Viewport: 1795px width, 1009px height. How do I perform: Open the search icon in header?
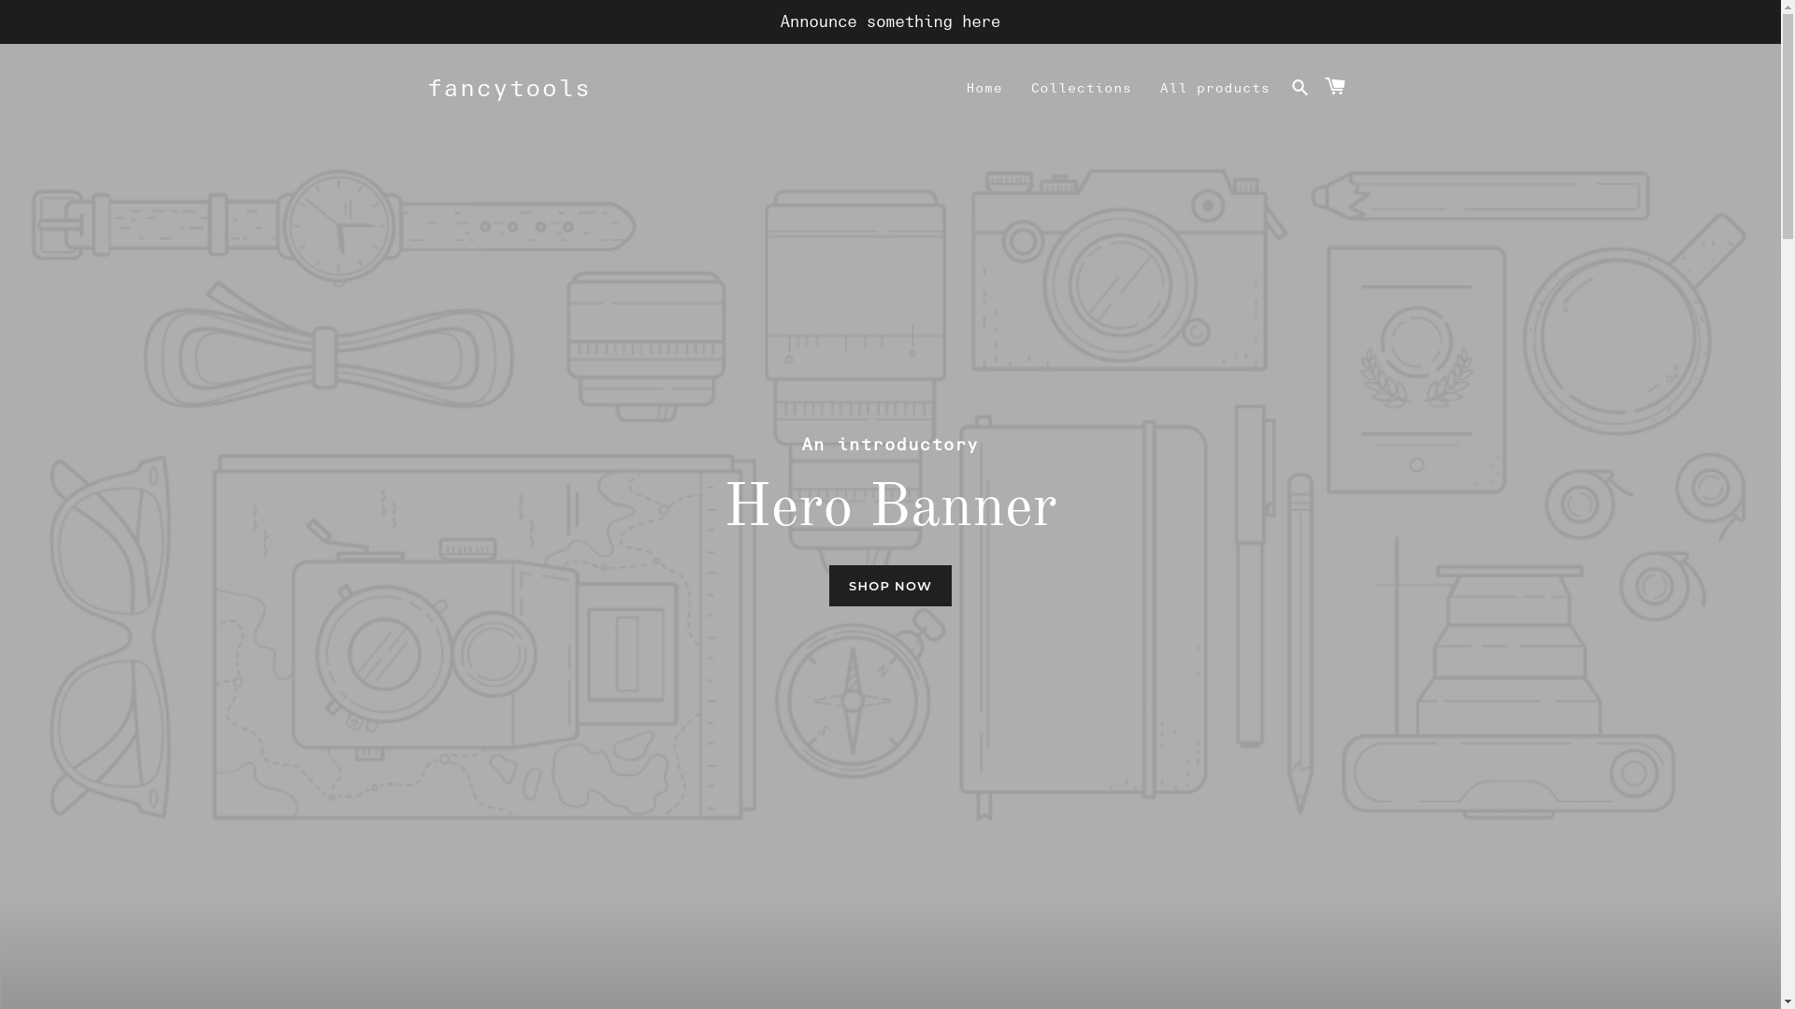click(1300, 88)
